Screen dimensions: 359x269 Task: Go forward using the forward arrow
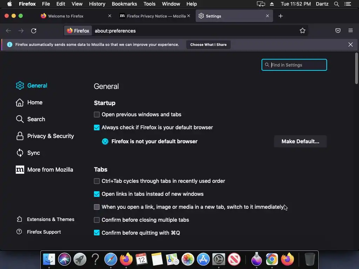point(21,31)
